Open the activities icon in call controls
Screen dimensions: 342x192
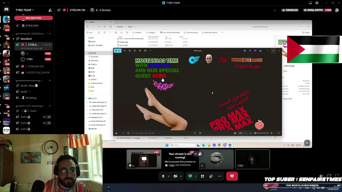203,176
